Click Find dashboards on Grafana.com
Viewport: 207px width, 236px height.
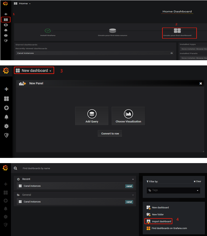click(x=167, y=228)
